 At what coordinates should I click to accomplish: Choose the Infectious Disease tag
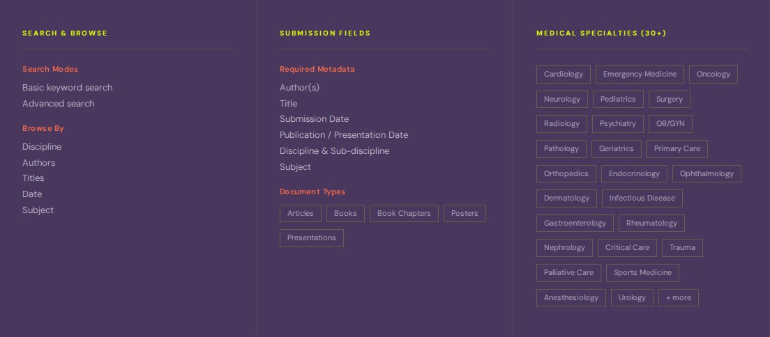[x=642, y=198]
